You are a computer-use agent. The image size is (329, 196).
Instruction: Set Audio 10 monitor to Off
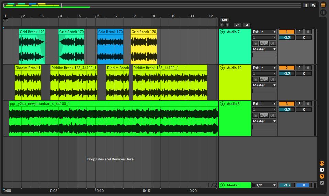[x=273, y=79]
